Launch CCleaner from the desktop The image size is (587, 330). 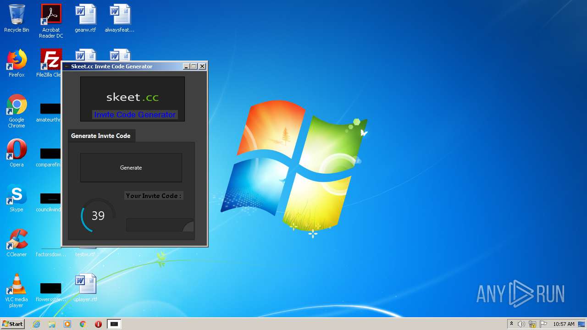click(17, 243)
